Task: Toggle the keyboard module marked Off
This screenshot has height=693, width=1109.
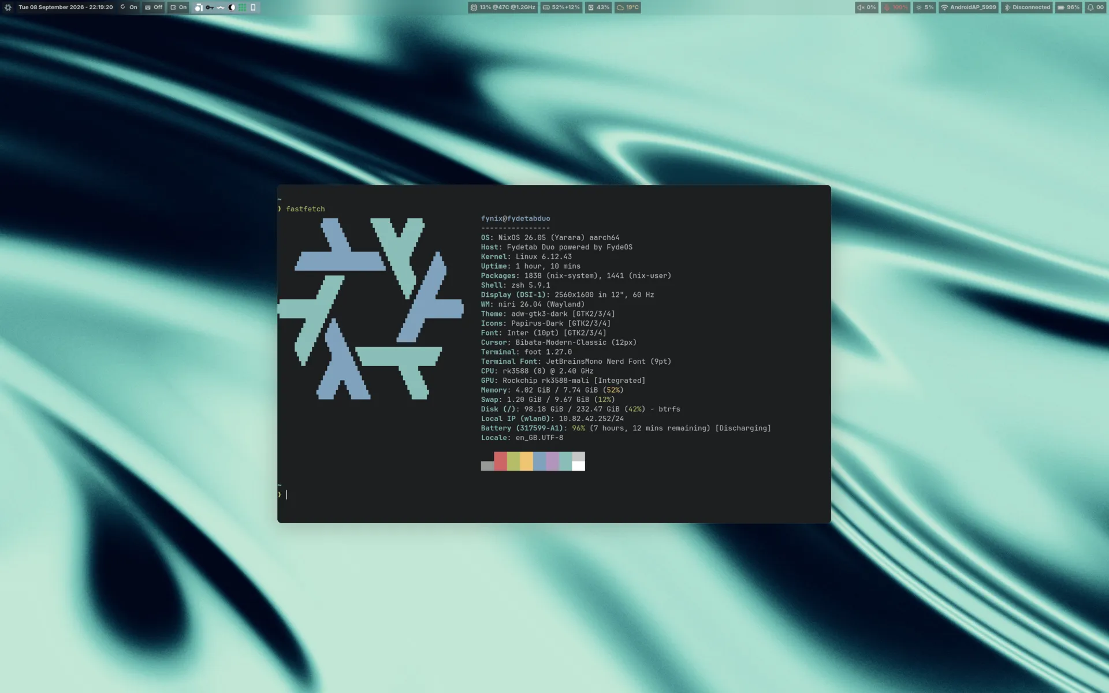Action: (x=154, y=8)
